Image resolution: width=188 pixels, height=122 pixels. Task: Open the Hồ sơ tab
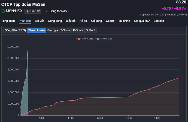84,21
